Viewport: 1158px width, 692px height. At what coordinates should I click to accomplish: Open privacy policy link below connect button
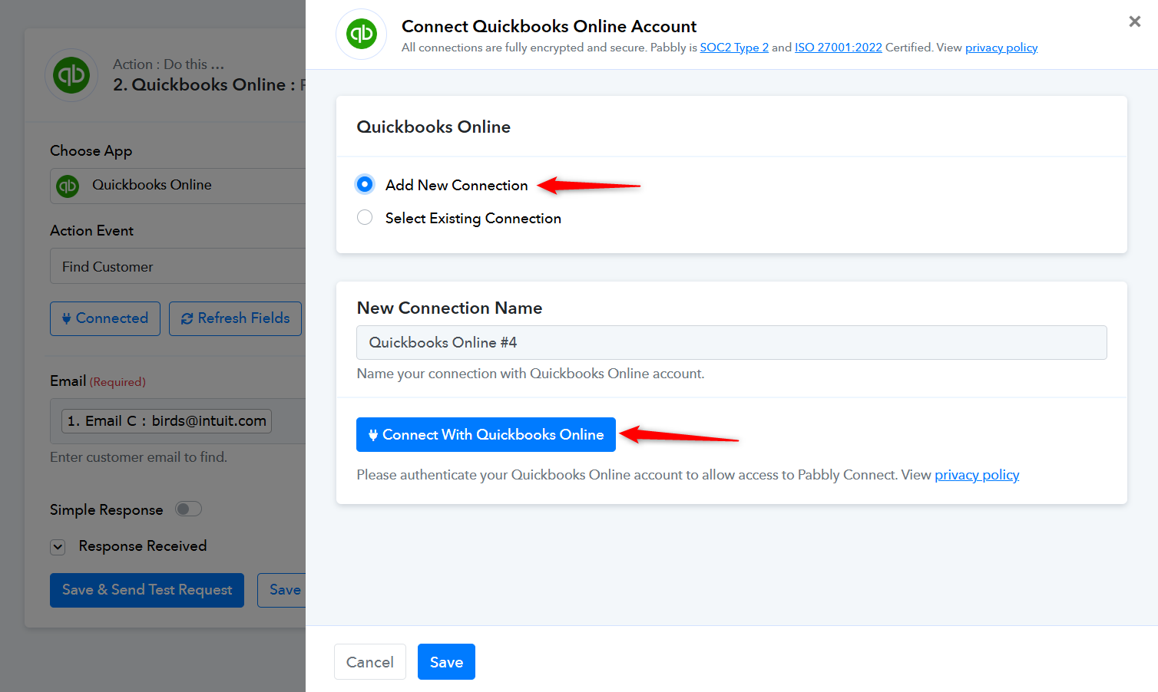coord(977,475)
